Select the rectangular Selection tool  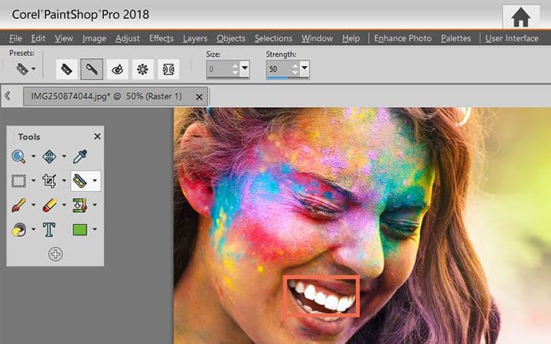[18, 181]
